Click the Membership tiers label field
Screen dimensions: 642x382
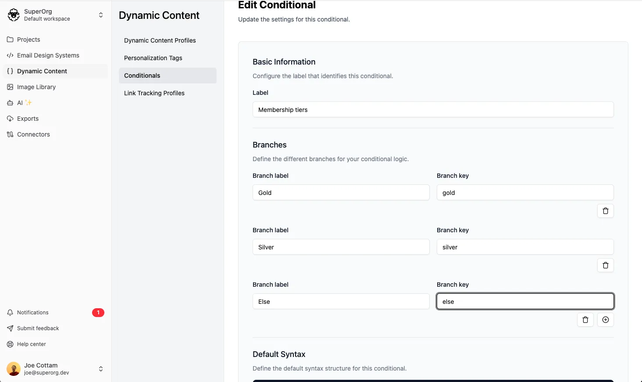(433, 110)
